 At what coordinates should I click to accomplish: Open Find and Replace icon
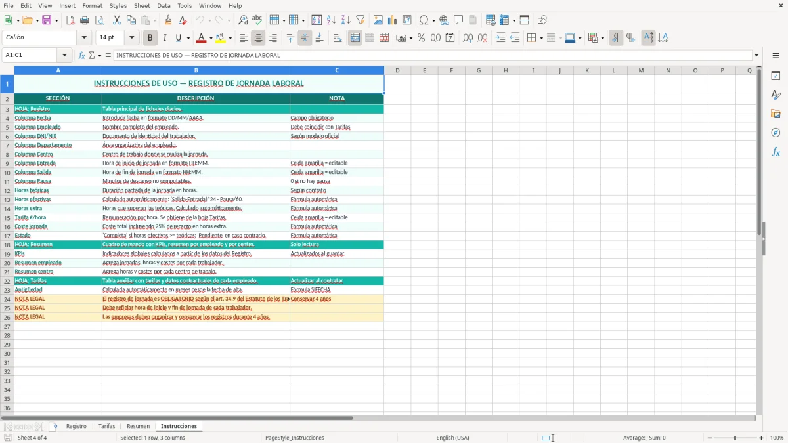[243, 20]
